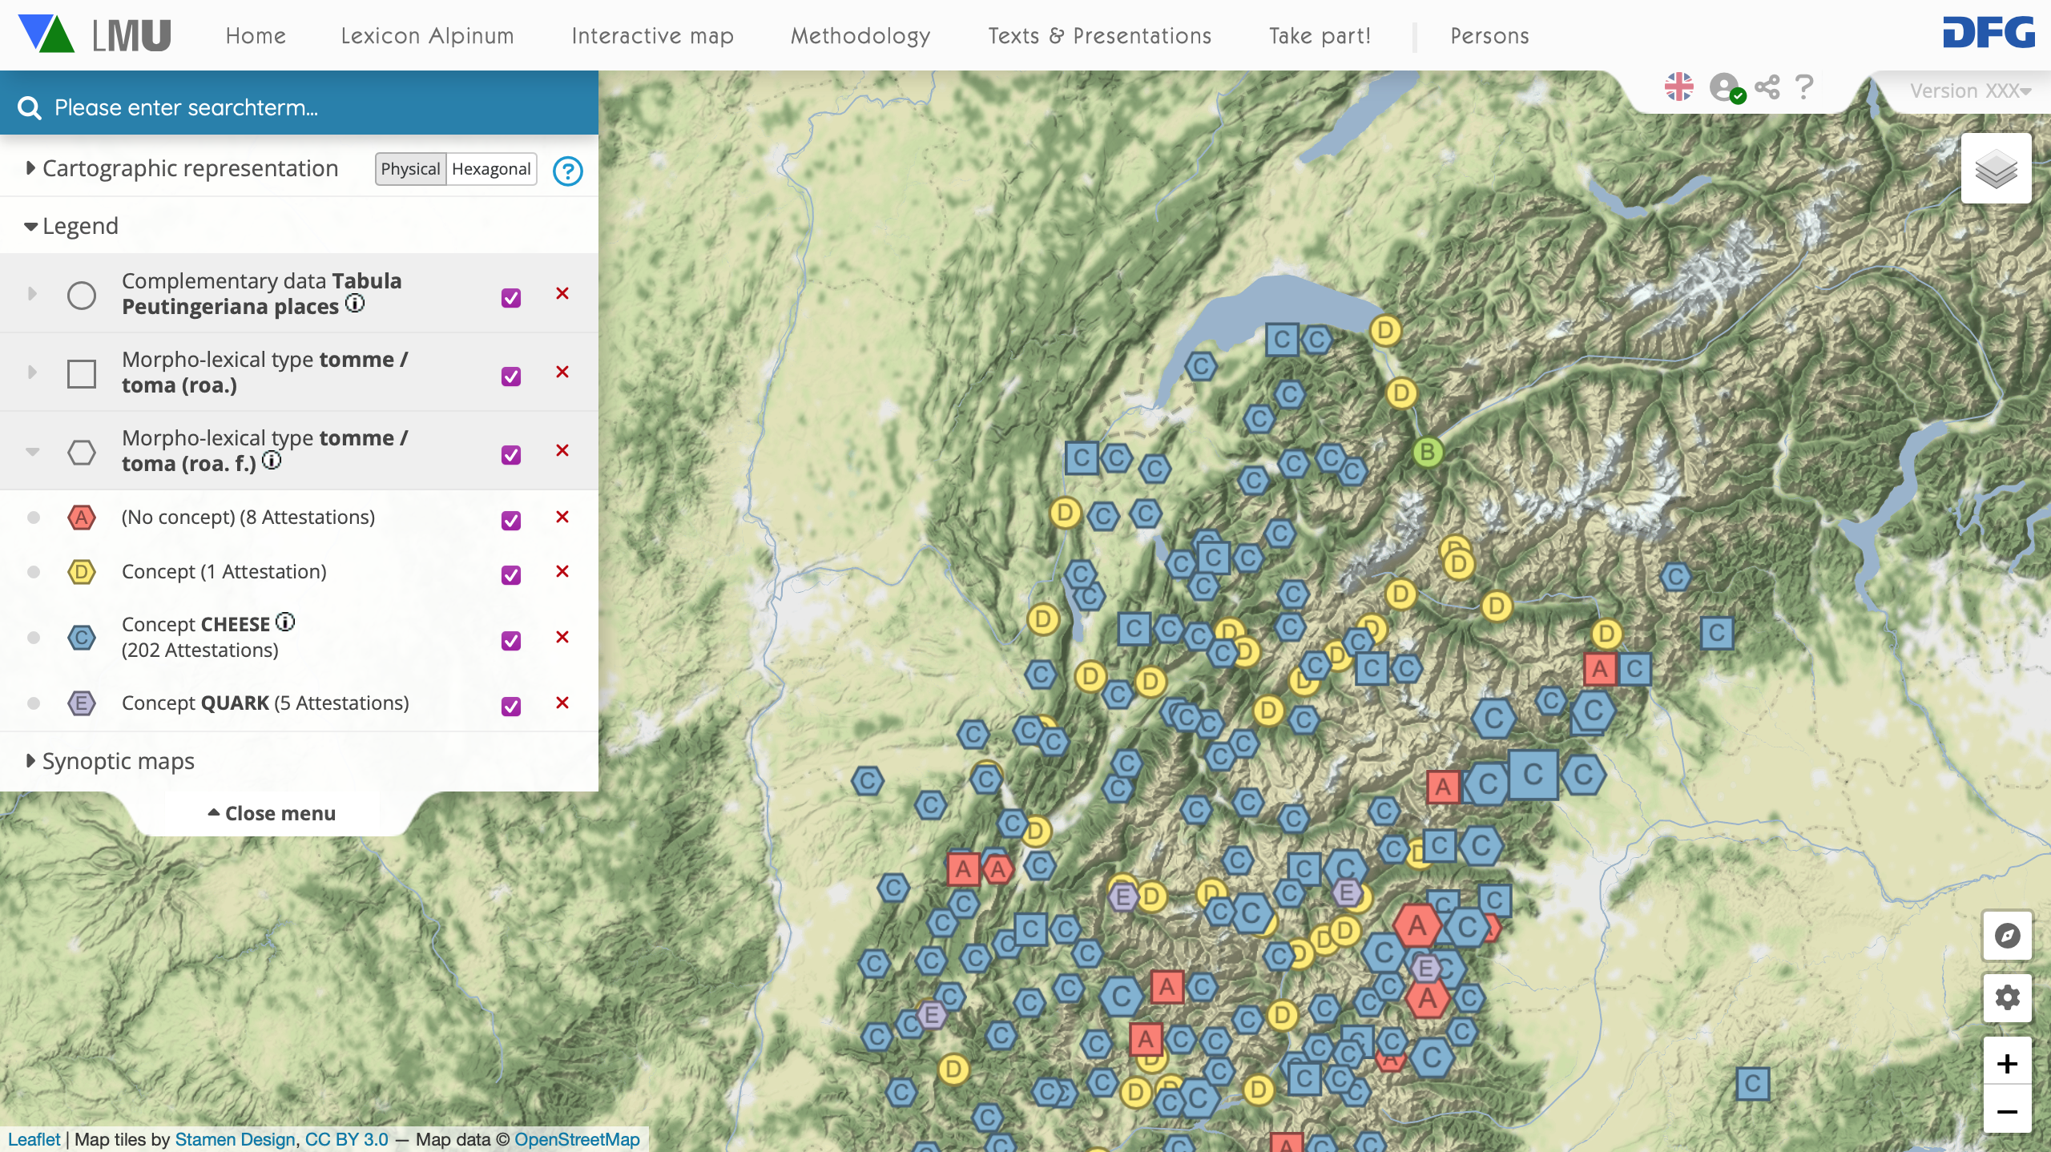Click the compass locate icon

point(2007,935)
